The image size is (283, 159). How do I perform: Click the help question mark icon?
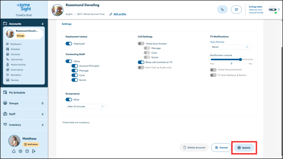point(27,151)
